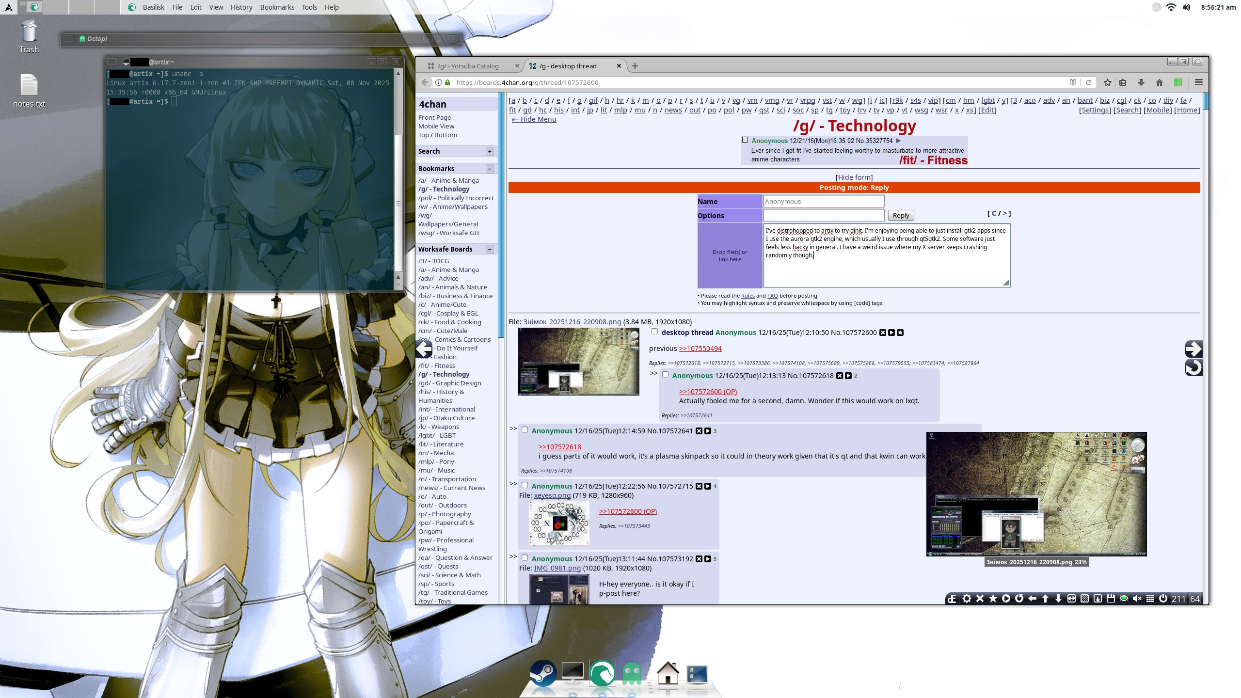Click the Name input field in the reply form
Image resolution: width=1241 pixels, height=698 pixels.
coord(823,201)
